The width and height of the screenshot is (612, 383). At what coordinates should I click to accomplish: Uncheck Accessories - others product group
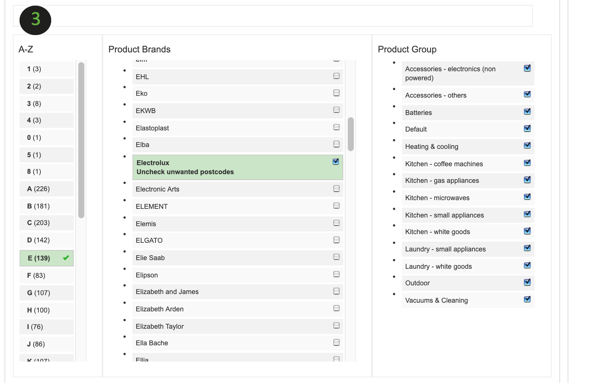(x=527, y=94)
